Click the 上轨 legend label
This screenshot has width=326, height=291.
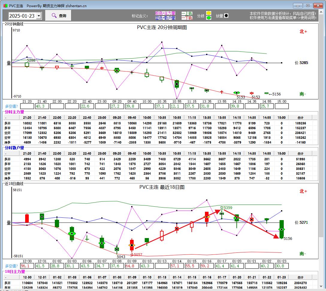click(187, 13)
